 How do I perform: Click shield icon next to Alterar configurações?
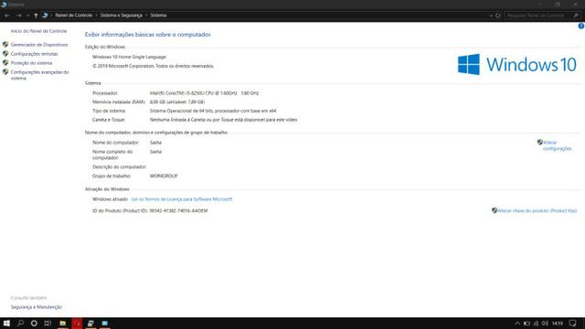(x=540, y=143)
